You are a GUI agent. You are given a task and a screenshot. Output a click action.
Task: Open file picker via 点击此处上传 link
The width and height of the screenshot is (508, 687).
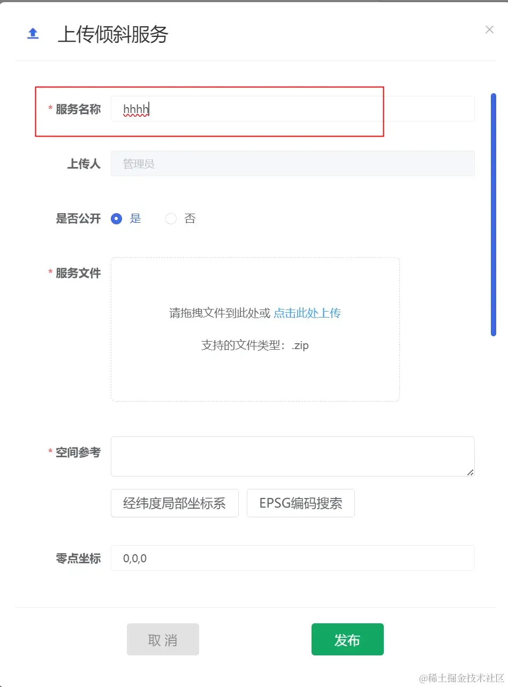tap(307, 313)
